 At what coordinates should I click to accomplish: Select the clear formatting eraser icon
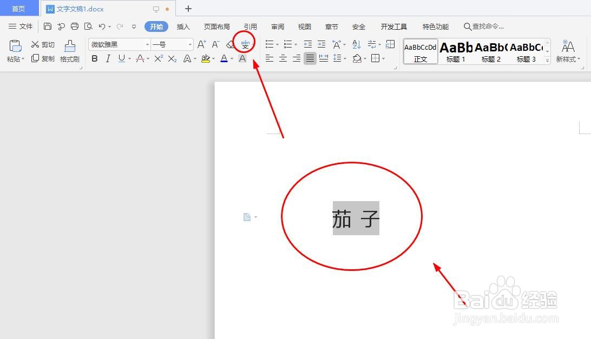point(229,44)
